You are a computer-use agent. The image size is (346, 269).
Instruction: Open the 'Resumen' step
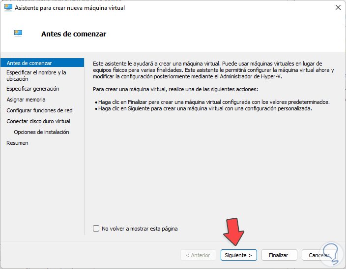click(x=17, y=143)
